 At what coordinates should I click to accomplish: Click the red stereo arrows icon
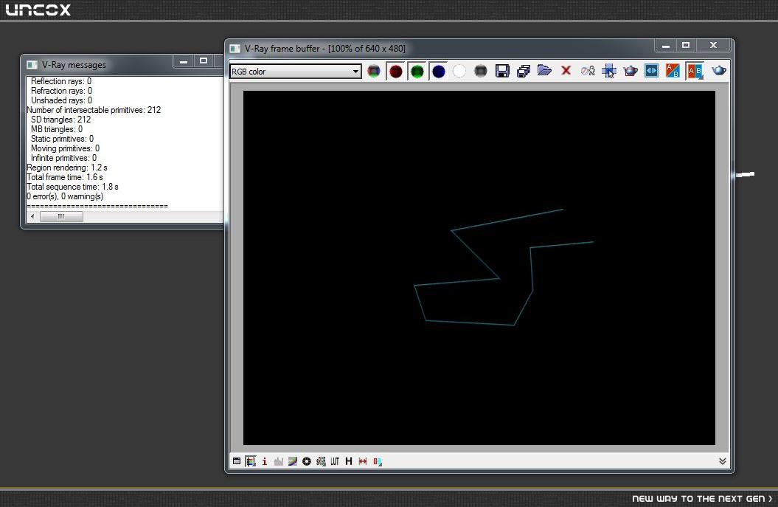363,461
